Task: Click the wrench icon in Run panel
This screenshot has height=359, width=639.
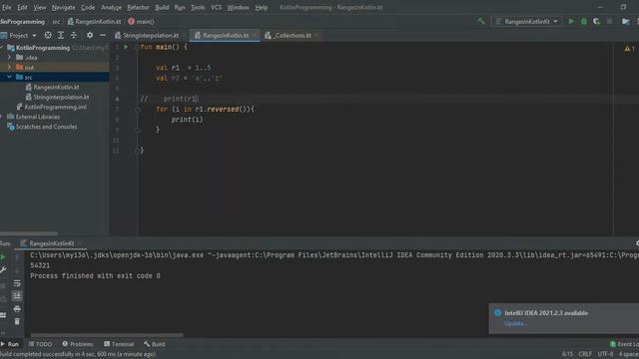Action: coord(3,269)
